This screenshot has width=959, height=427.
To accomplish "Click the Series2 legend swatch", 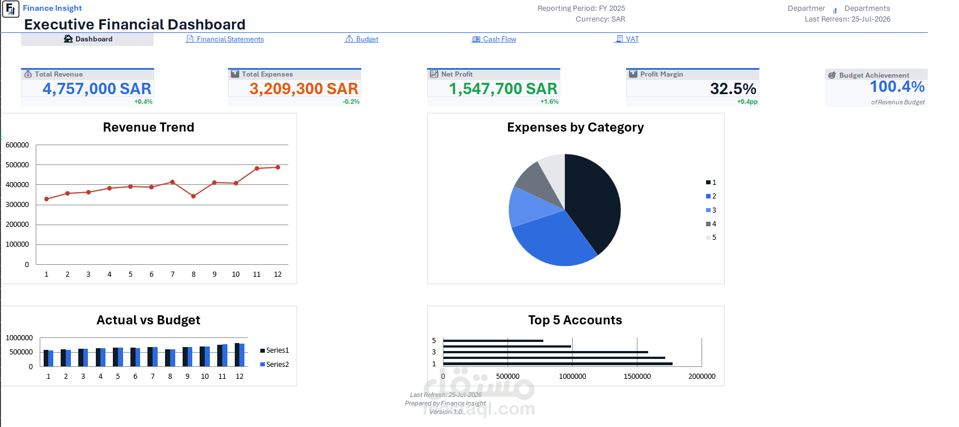I will pos(263,365).
